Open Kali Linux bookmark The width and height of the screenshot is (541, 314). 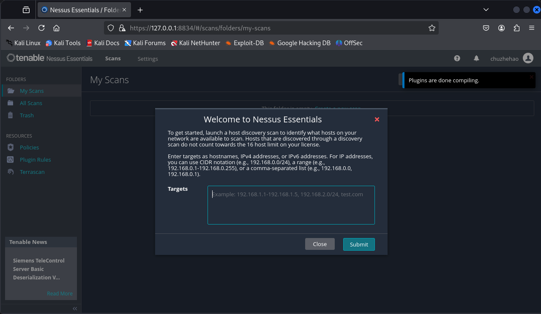point(23,43)
